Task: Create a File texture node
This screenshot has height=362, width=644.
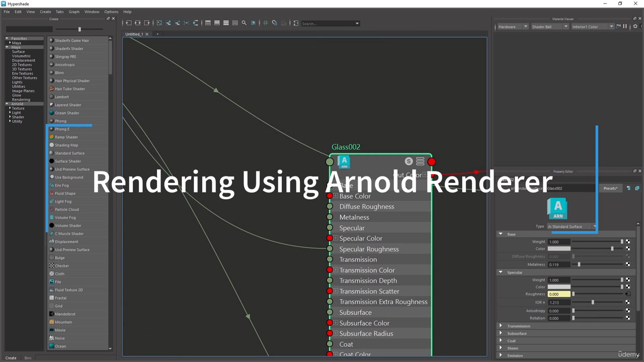Action: coord(58,282)
